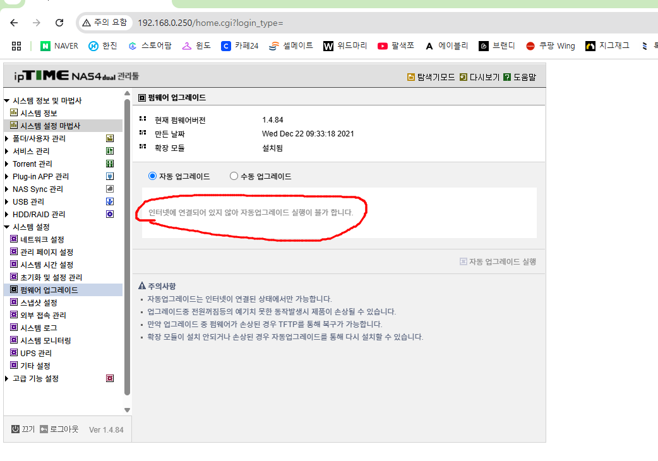The height and width of the screenshot is (461, 658).
Task: Expand the 고급 기능 설정 tree arrow
Action: 7,378
